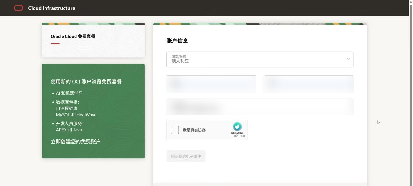The width and height of the screenshot is (413, 186).
Task: Click the 自治数据库 text line
Action: pyautogui.click(x=67, y=108)
